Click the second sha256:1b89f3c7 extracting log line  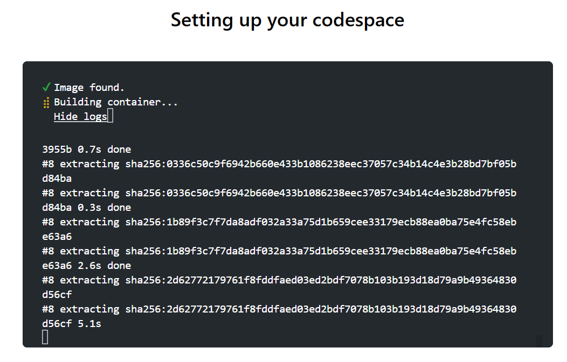tap(279, 251)
